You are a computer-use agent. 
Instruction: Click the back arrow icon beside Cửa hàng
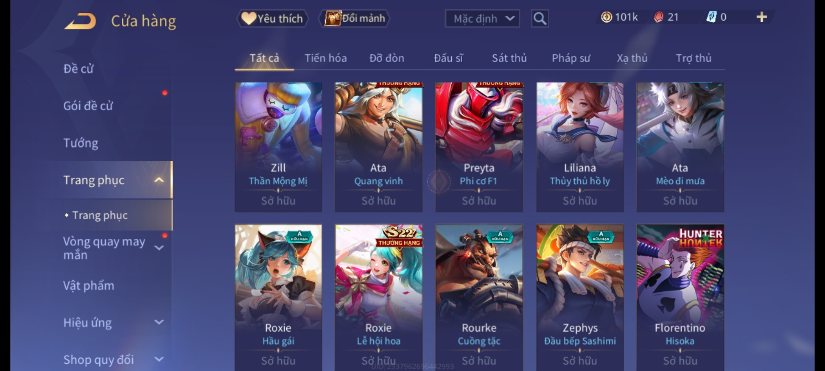[x=80, y=21]
